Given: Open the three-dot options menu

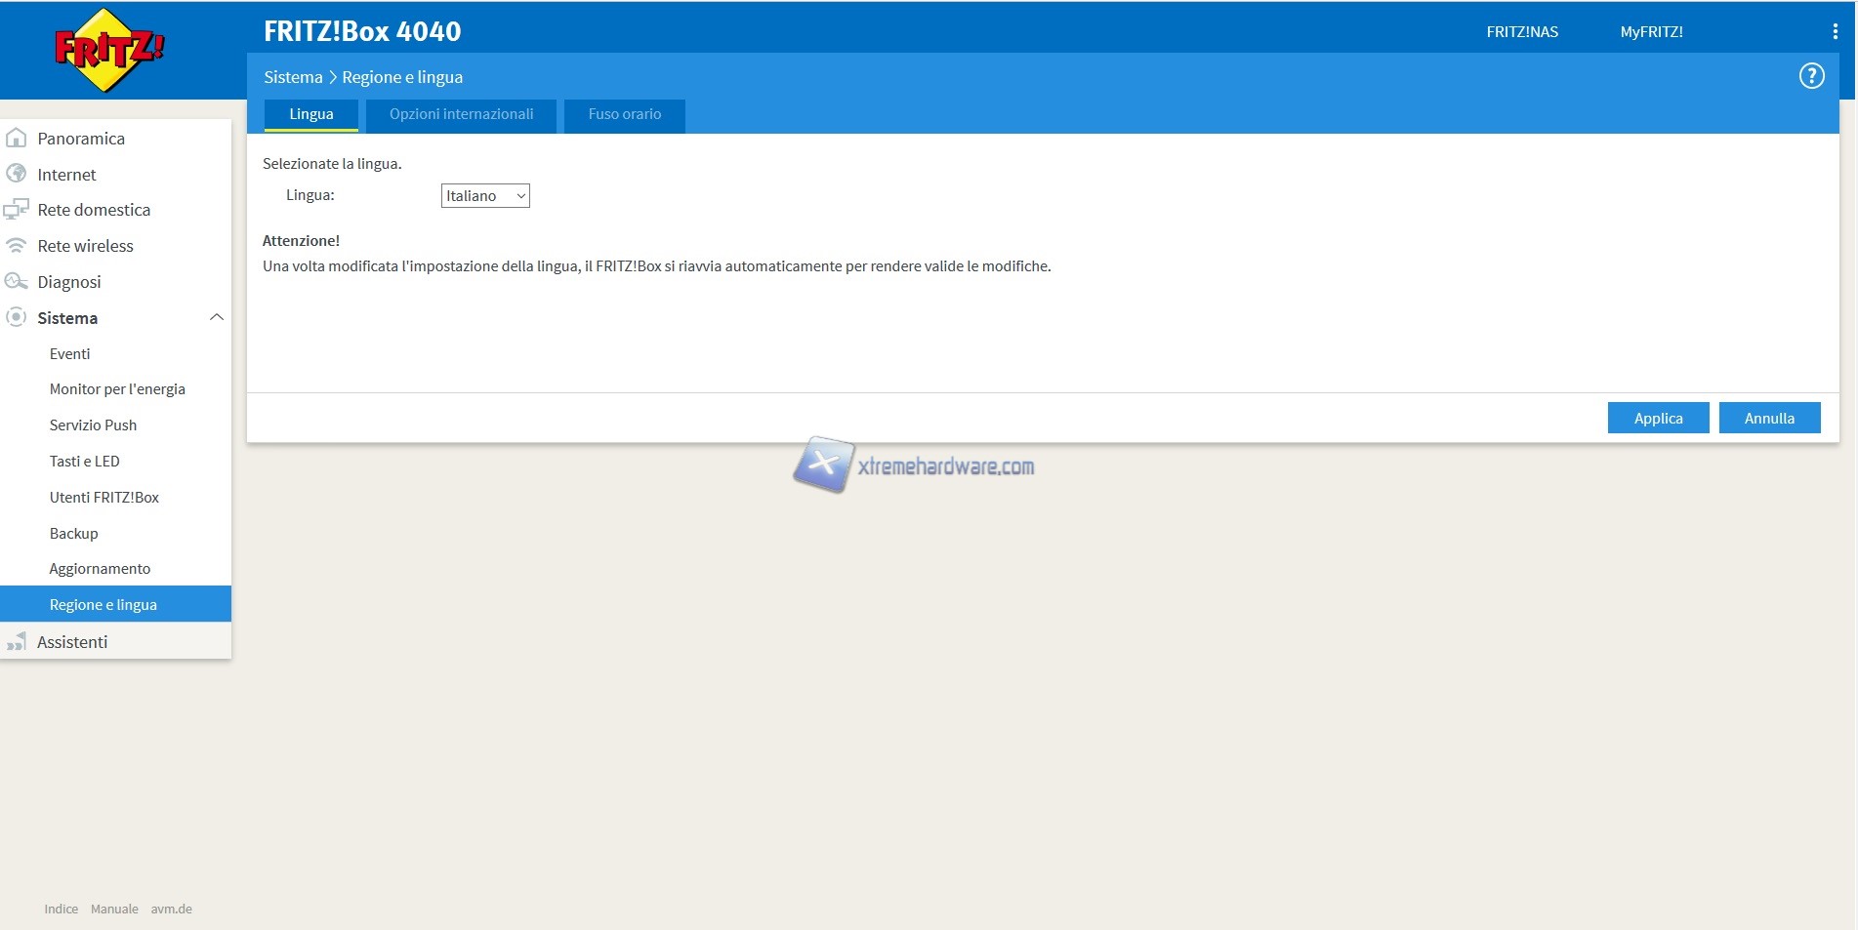Looking at the screenshot, I should (x=1835, y=31).
